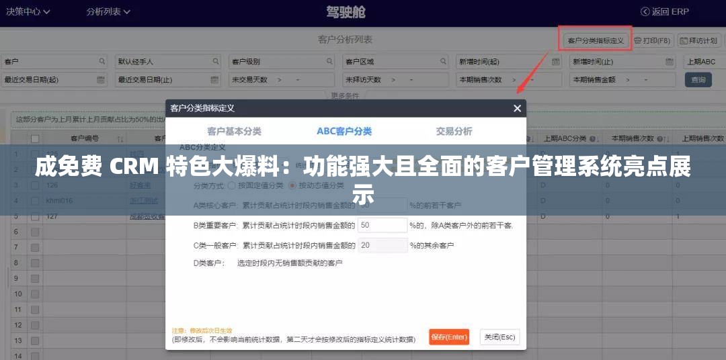Click the D类客户 description text
The image size is (726, 360).
tap(290, 263)
